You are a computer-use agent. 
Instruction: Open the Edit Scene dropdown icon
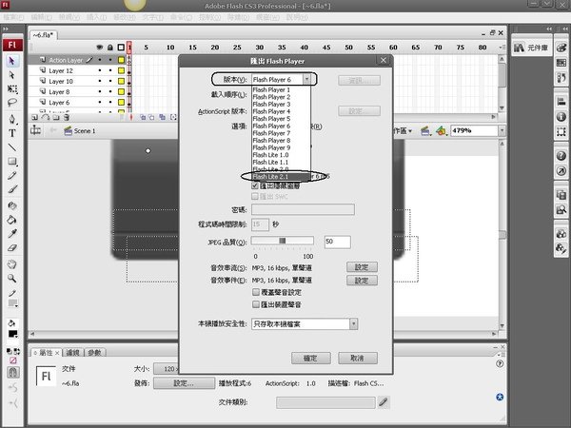425,131
